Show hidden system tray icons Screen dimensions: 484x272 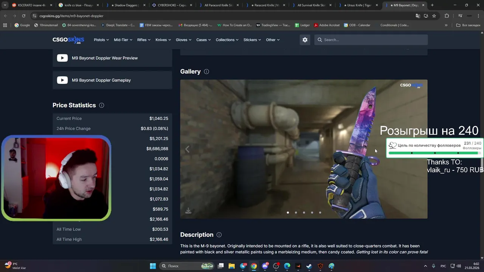point(425,266)
